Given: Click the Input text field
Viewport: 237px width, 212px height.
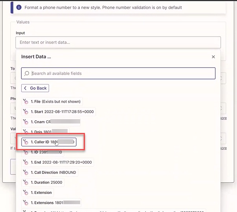Looking at the screenshot, I should [x=118, y=42].
